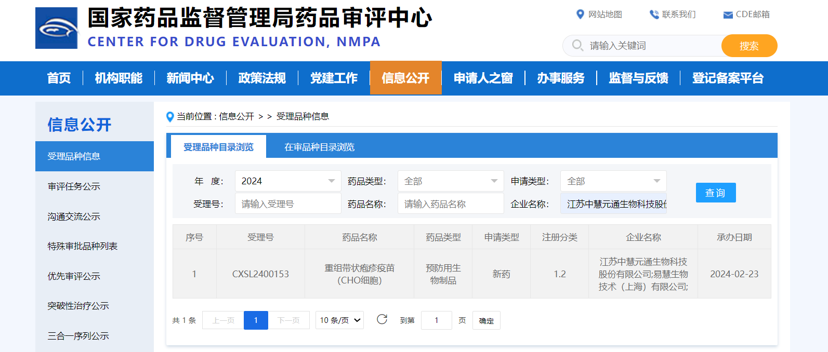This screenshot has height=352, width=828.
Task: Click the 受理号 input field
Action: click(288, 204)
